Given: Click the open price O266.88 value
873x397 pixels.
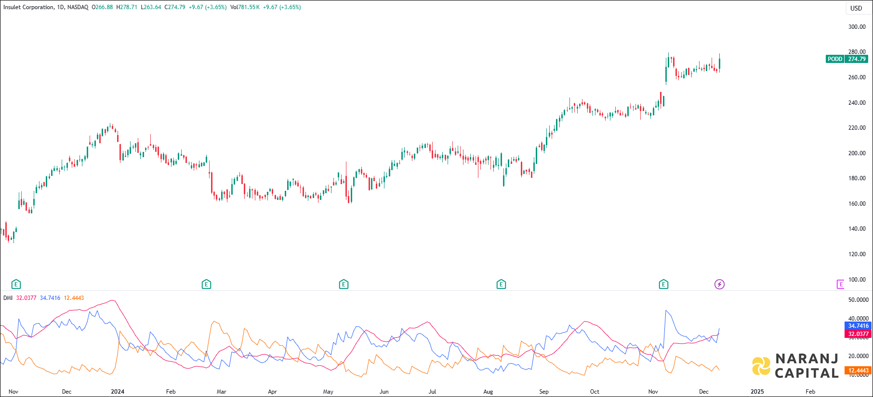Looking at the screenshot, I should click(x=102, y=7).
